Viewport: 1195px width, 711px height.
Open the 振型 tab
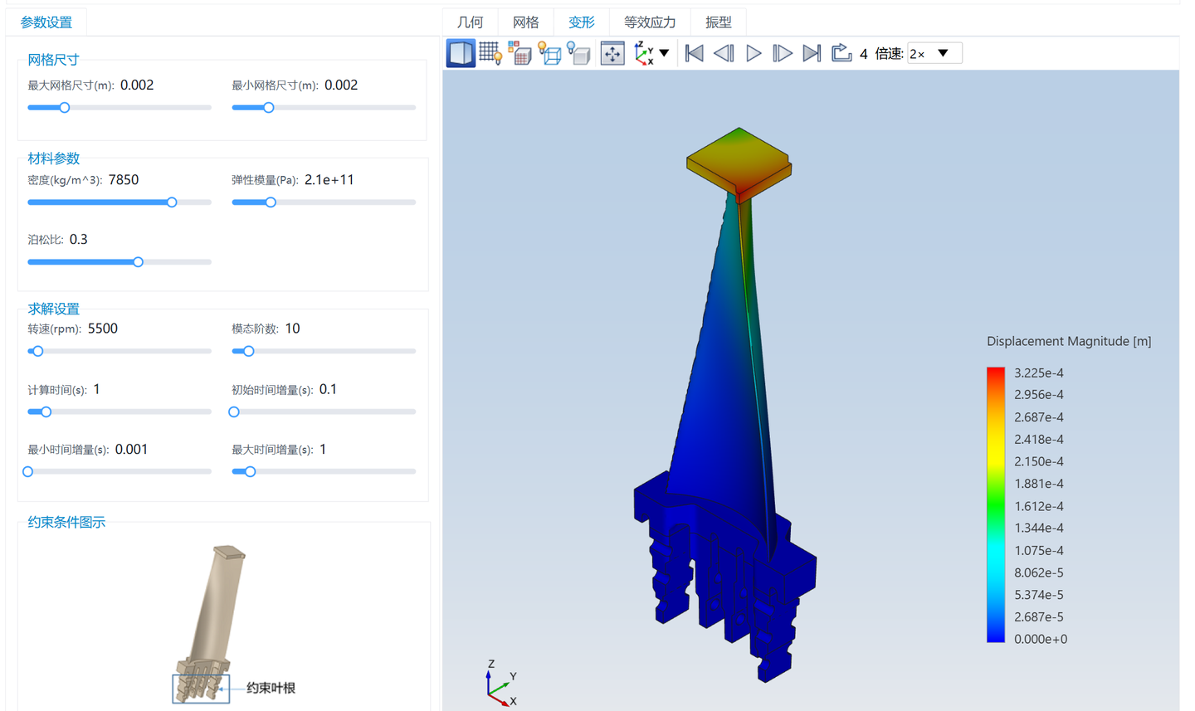(719, 22)
